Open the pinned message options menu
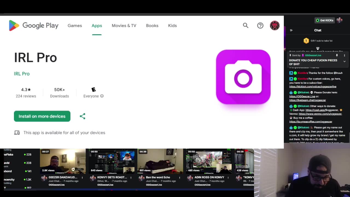Image resolution: width=350 pixels, height=197 pixels. tap(344, 55)
